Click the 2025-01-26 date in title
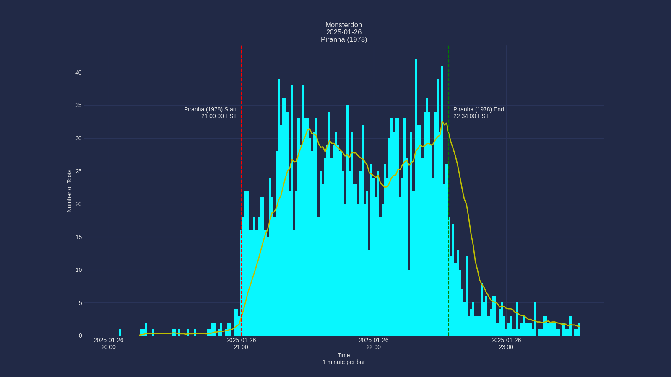The width and height of the screenshot is (671, 377). (343, 32)
